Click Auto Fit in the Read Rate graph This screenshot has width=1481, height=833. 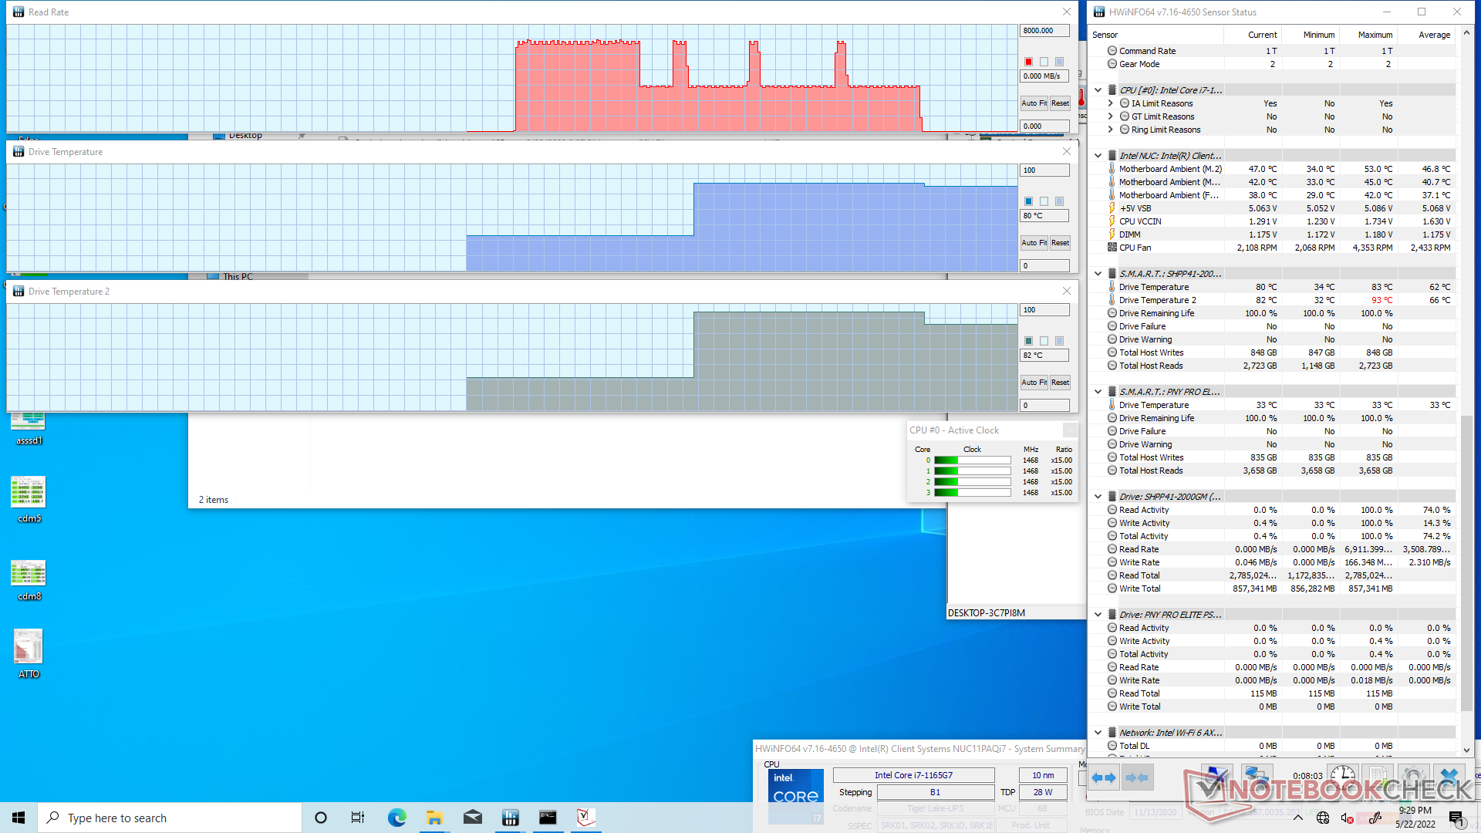pyautogui.click(x=1034, y=103)
